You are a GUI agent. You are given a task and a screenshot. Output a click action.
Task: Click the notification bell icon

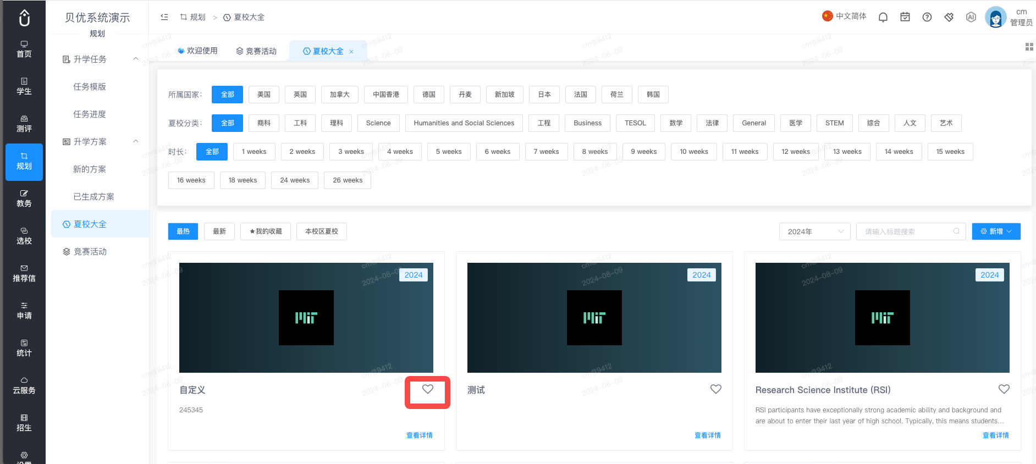[x=883, y=17]
